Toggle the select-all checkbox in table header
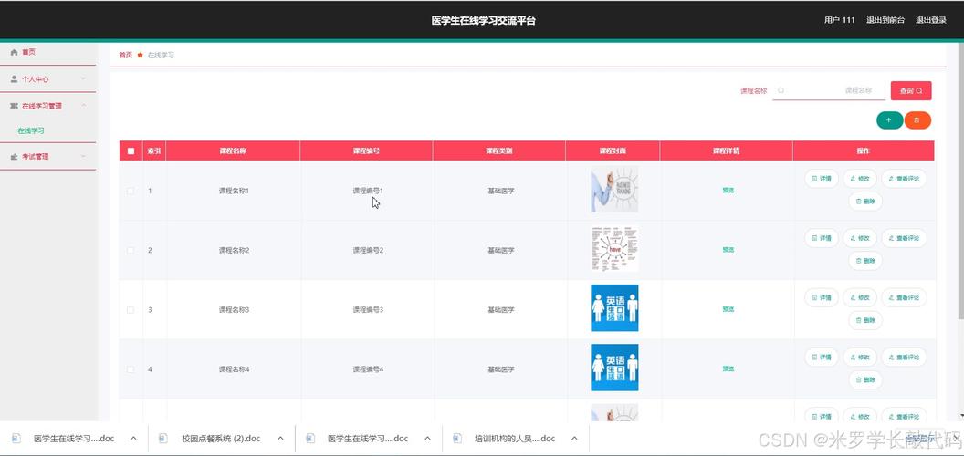The width and height of the screenshot is (964, 456). [131, 151]
